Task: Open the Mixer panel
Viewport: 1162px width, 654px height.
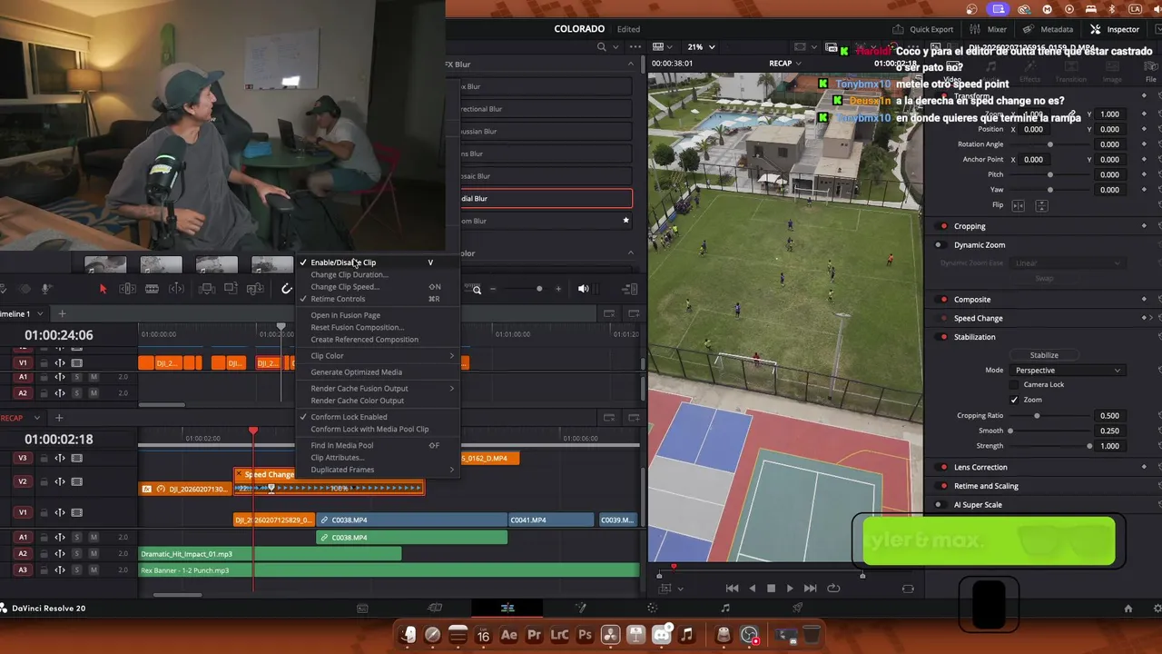Action: (x=988, y=29)
